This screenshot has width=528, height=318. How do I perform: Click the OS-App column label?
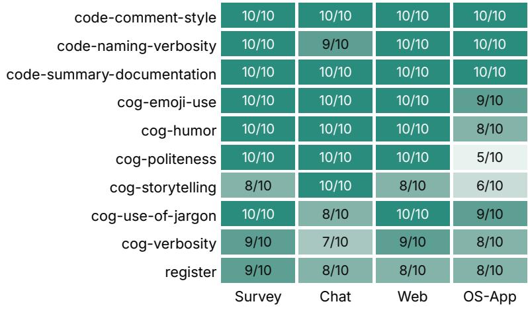(490, 297)
